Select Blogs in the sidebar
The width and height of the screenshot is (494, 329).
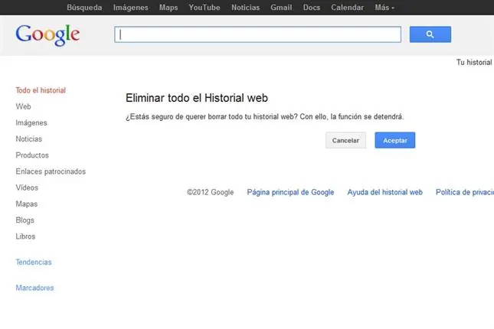(x=25, y=220)
